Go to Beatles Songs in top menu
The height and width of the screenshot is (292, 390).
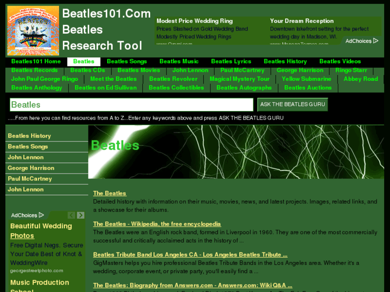[127, 62]
